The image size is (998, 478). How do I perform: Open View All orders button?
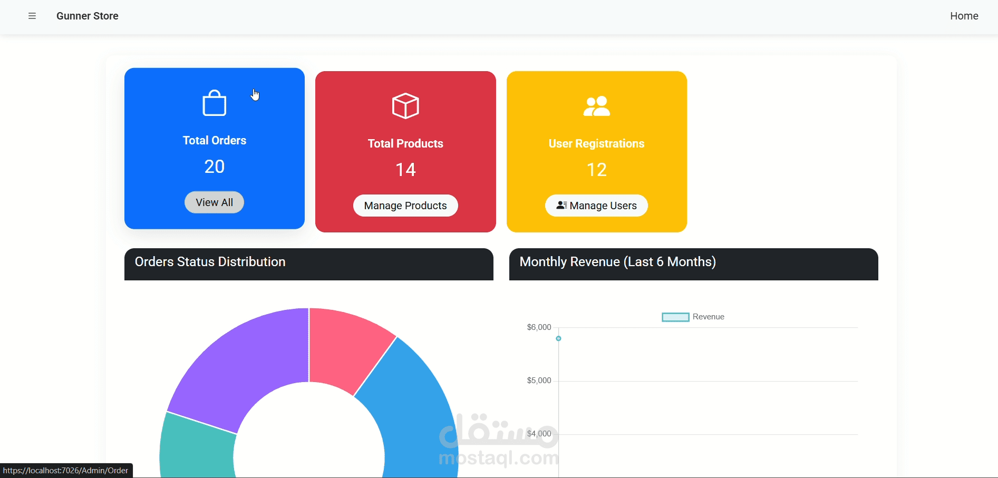coord(214,202)
